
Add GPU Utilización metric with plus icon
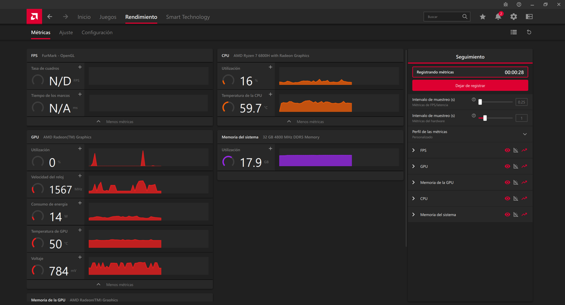(80, 148)
